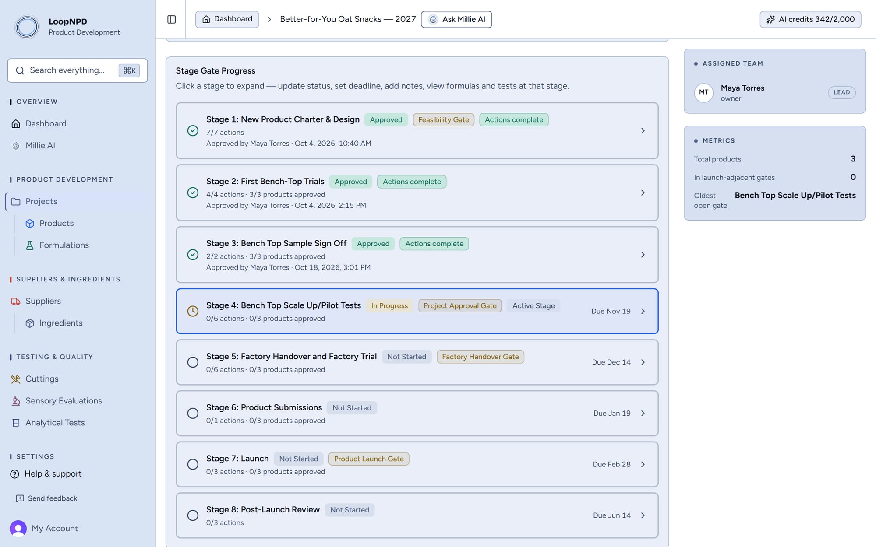Click the Ingredients package icon

(x=30, y=323)
